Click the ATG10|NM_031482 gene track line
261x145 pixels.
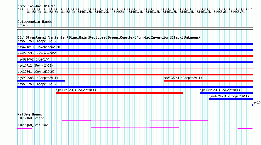[x=135, y=121]
